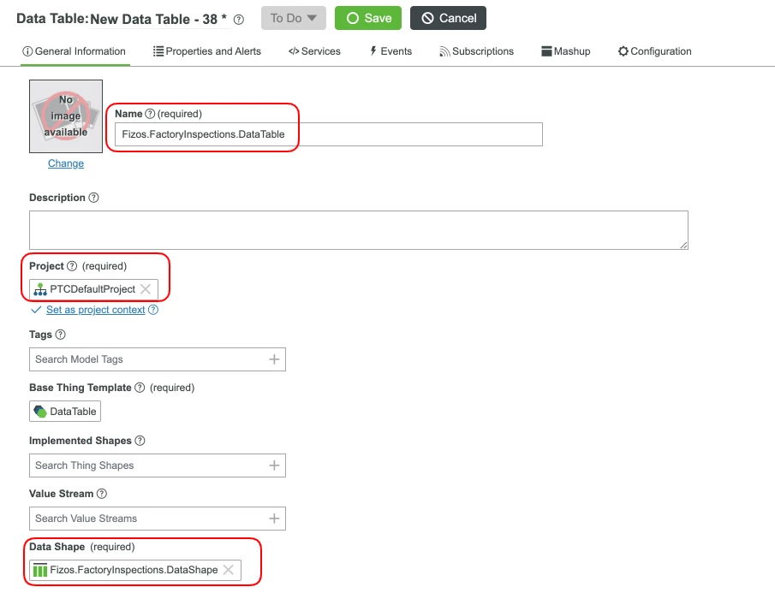Click the Search Model Tags field
The width and height of the screenshot is (775, 593).
[x=158, y=359]
